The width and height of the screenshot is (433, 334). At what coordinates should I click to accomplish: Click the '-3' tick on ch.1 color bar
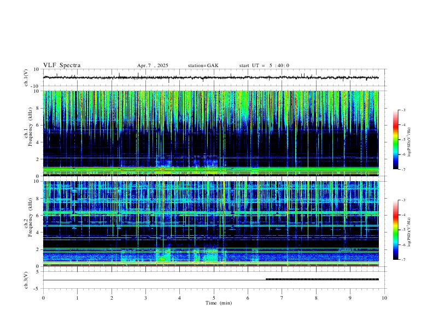[403, 110]
